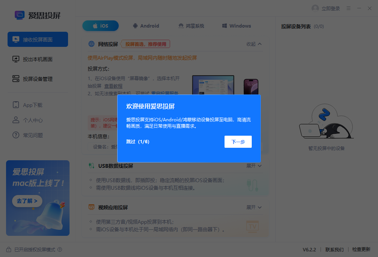The width and height of the screenshot is (378, 257).
Task: Click the USB cable icon beside USB数据线投屏
Action: pyautogui.click(x=91, y=166)
